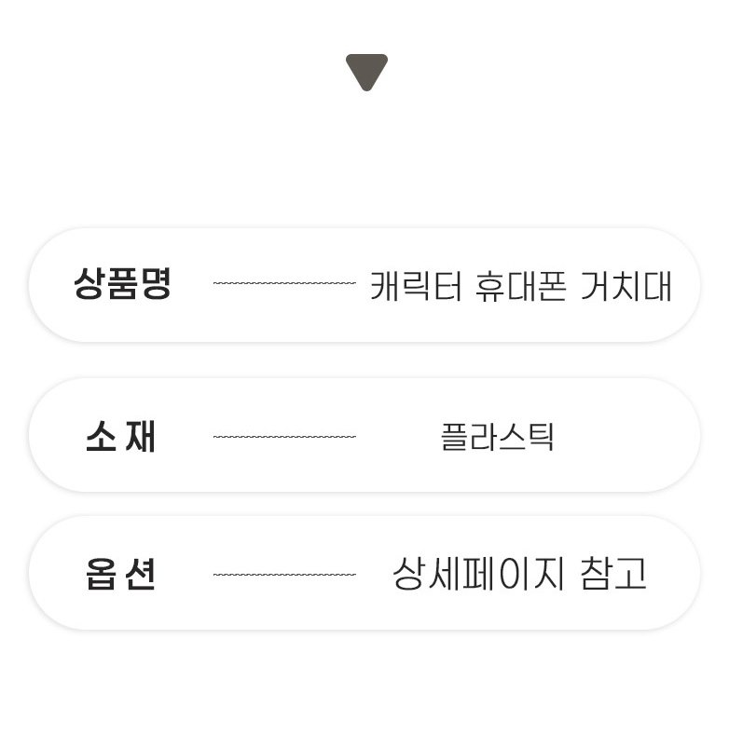Click the gap between 소재 and 옵션 rows
Image resolution: width=729 pixels, height=734 pixels.
364,504
